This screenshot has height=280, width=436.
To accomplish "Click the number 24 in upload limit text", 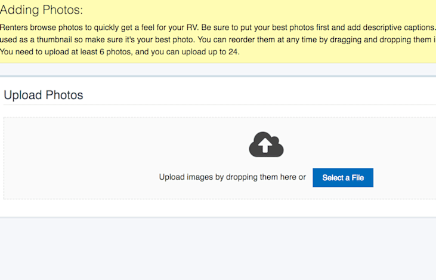I will (x=233, y=52).
